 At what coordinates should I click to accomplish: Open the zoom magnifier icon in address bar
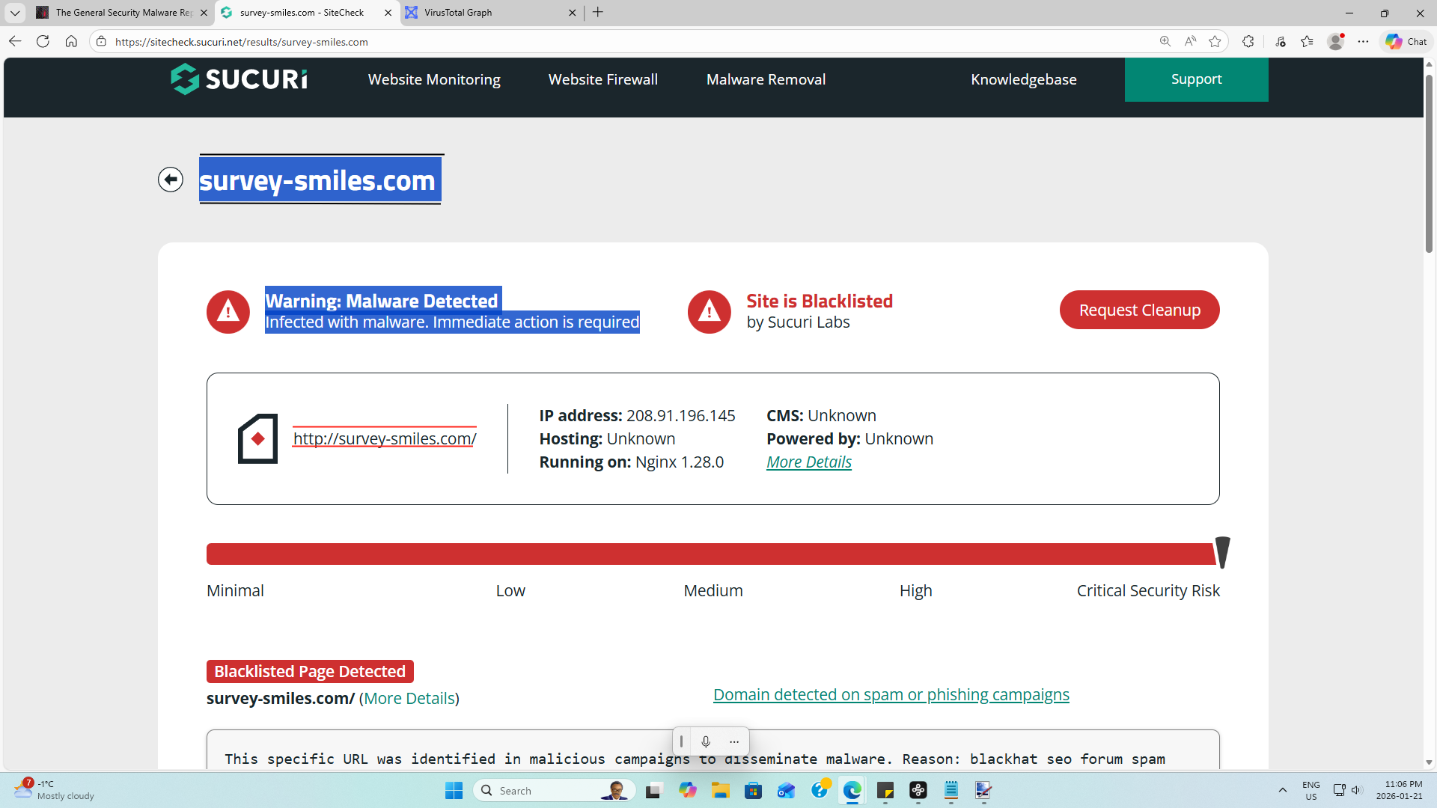1165,41
